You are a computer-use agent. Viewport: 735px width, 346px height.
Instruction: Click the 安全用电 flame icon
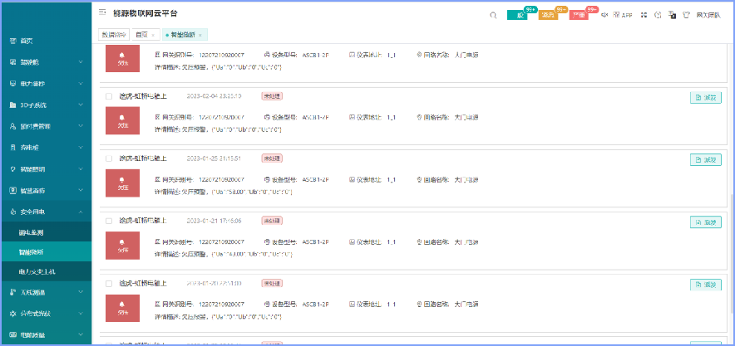tap(12, 212)
